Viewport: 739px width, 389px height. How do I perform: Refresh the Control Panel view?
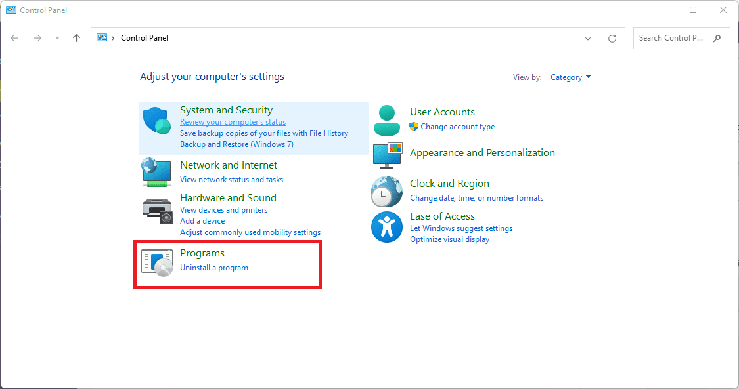pyautogui.click(x=612, y=39)
